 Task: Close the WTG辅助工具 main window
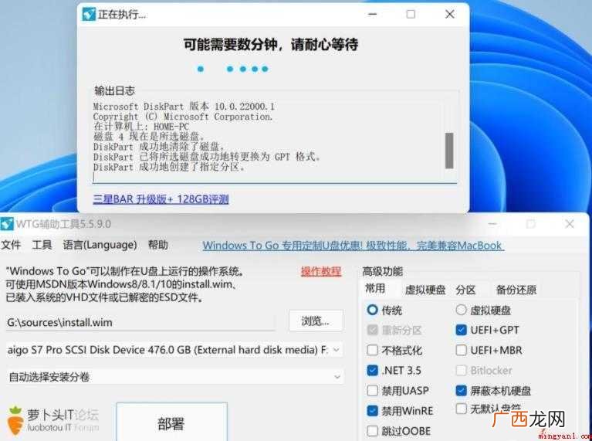tap(570, 224)
